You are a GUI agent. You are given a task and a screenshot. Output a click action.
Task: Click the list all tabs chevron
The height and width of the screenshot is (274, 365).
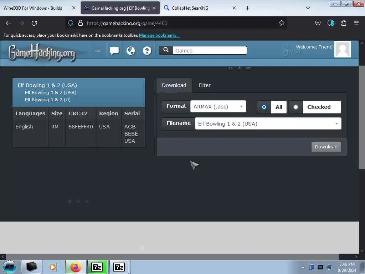point(308,8)
